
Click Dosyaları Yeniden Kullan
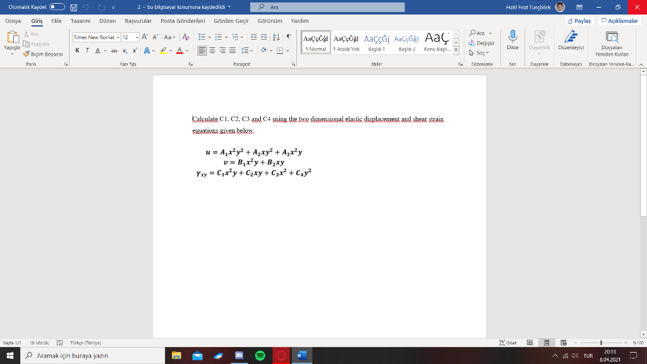point(612,44)
